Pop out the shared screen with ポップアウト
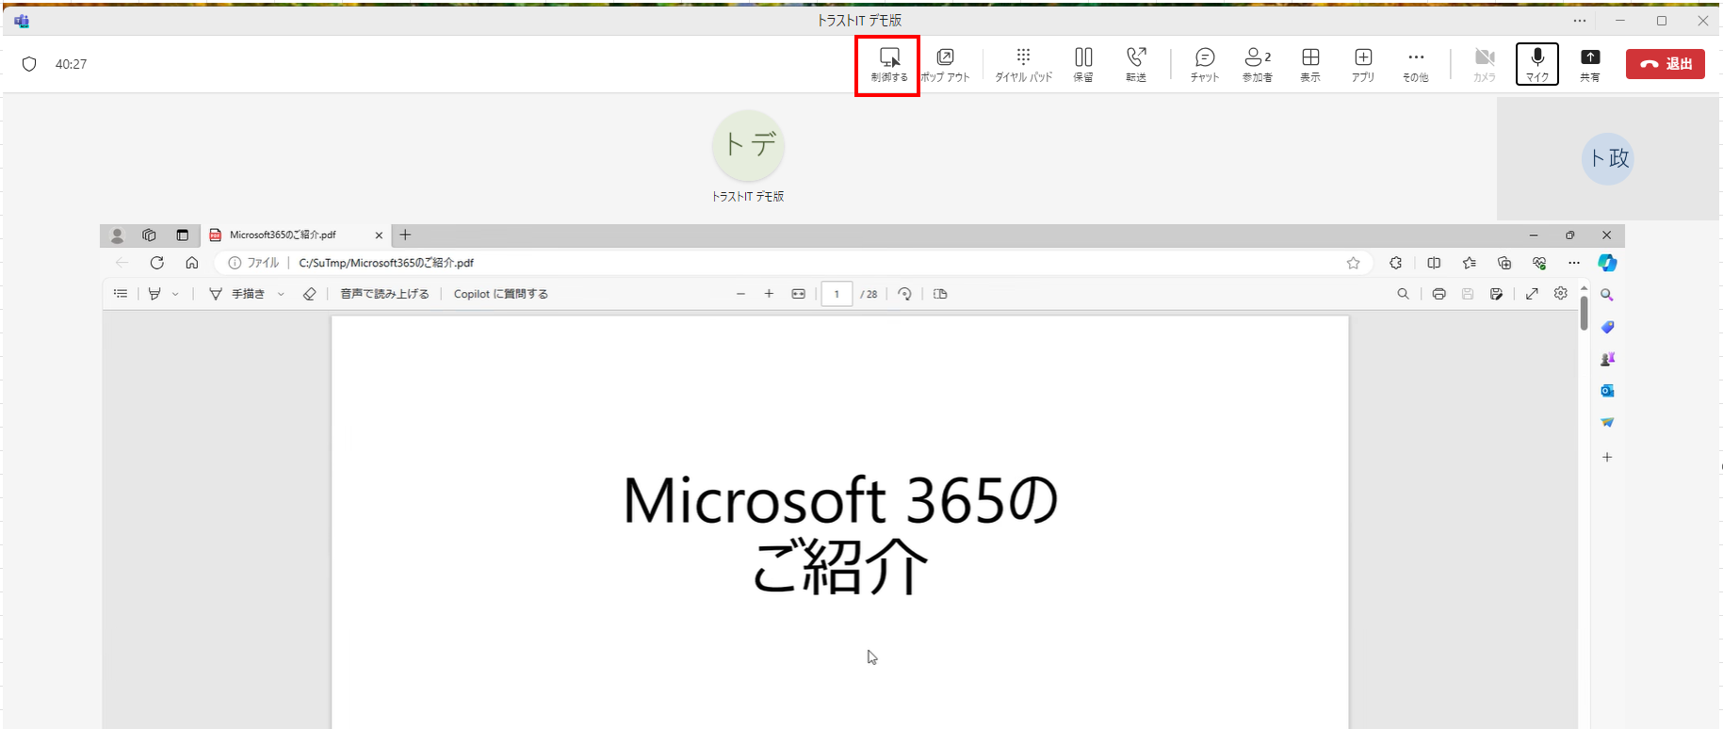 (x=945, y=64)
